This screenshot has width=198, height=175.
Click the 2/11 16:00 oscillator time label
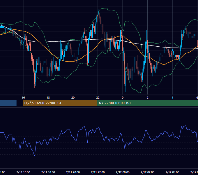[23, 172]
